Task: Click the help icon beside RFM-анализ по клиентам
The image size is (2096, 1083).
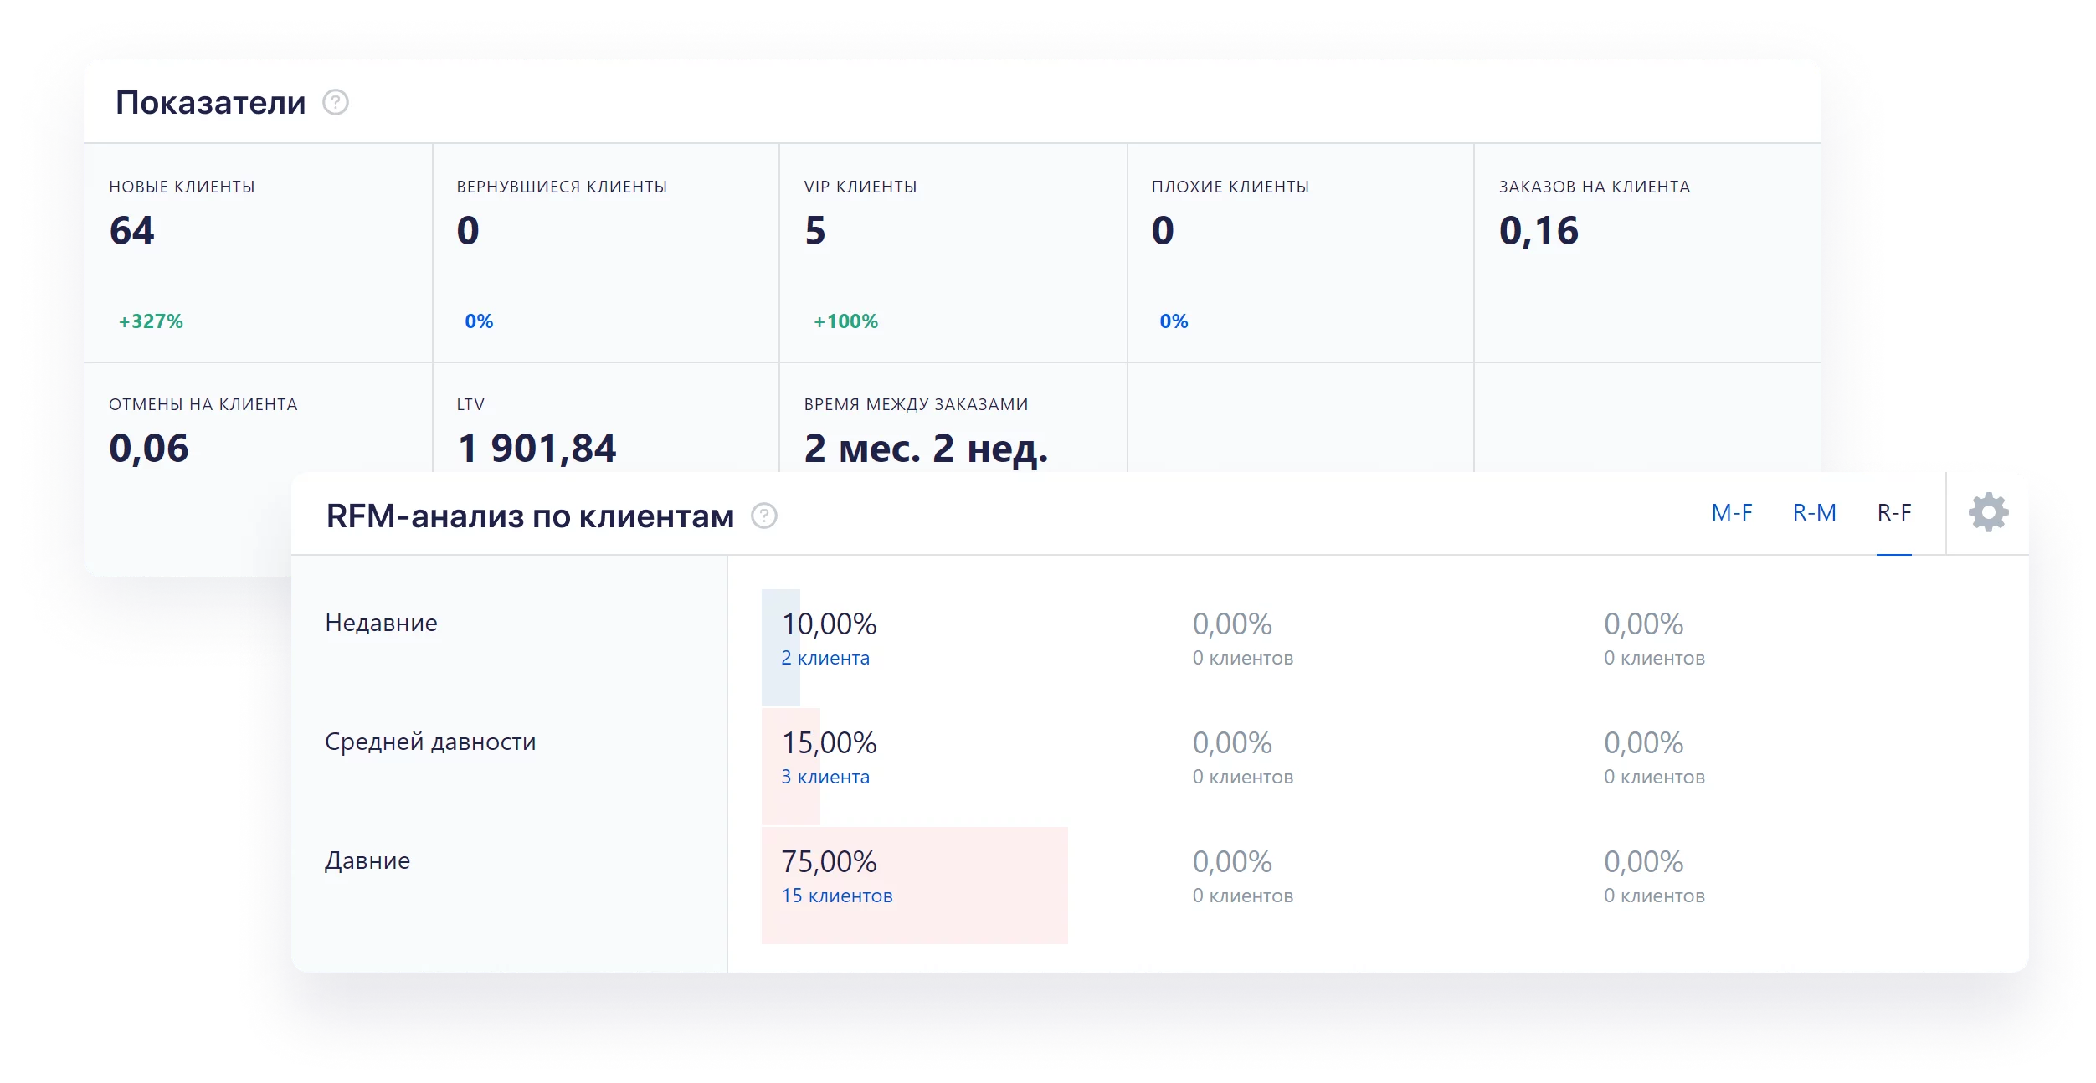Action: coord(764,516)
